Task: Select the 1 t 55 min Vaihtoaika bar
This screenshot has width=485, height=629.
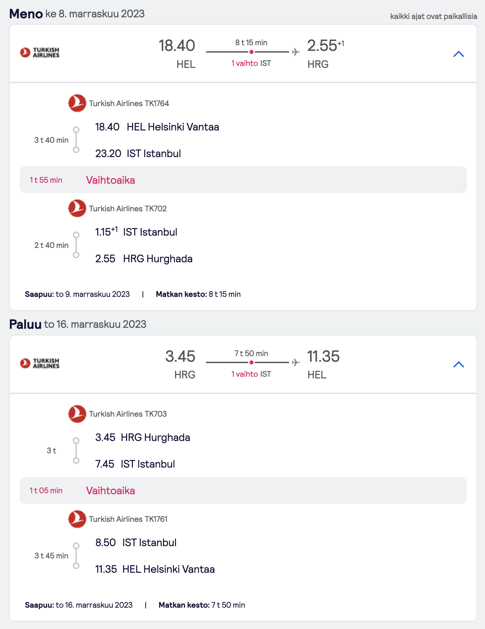Action: point(243,180)
